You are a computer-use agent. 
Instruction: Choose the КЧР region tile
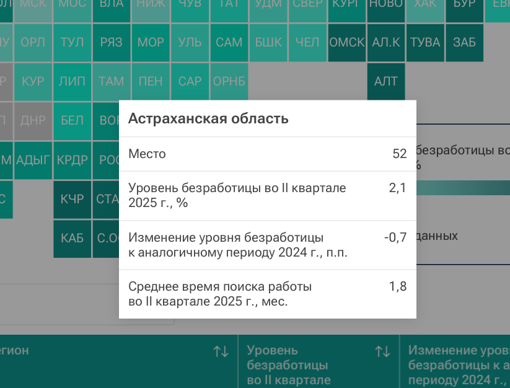pyautogui.click(x=73, y=200)
